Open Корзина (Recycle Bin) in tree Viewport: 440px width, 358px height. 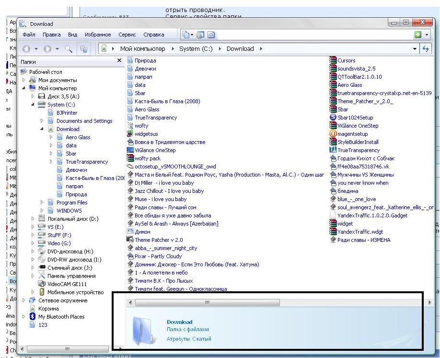pyautogui.click(x=48, y=309)
